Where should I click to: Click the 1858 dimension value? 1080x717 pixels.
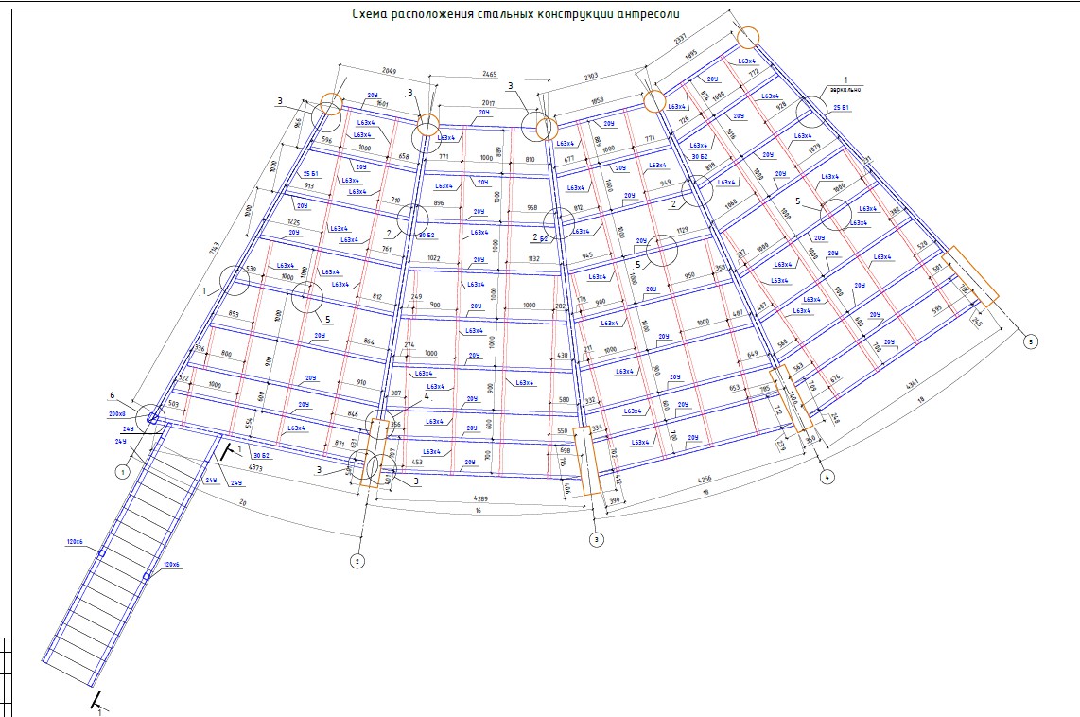coord(597,100)
